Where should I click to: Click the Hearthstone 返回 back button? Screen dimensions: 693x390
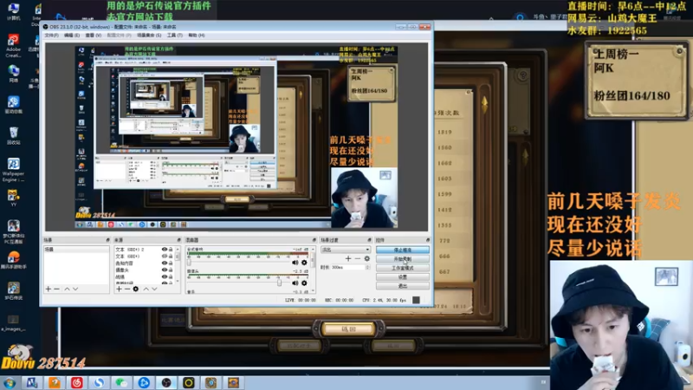point(348,329)
